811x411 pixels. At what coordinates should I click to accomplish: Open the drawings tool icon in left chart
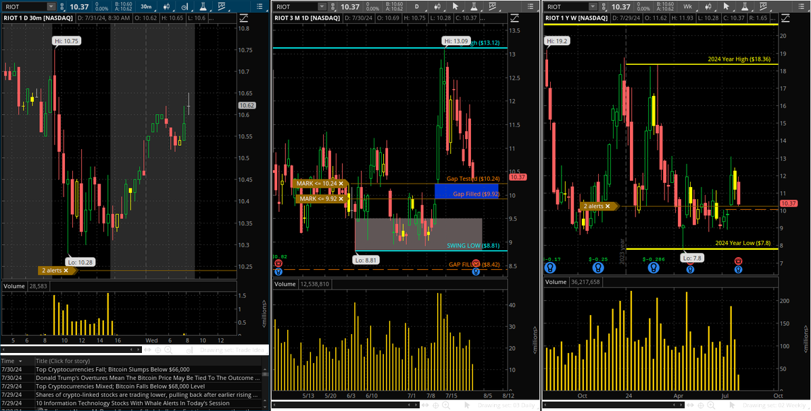pyautogui.click(x=185, y=7)
